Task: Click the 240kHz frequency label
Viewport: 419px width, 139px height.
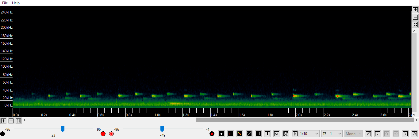Action: click(x=6, y=12)
